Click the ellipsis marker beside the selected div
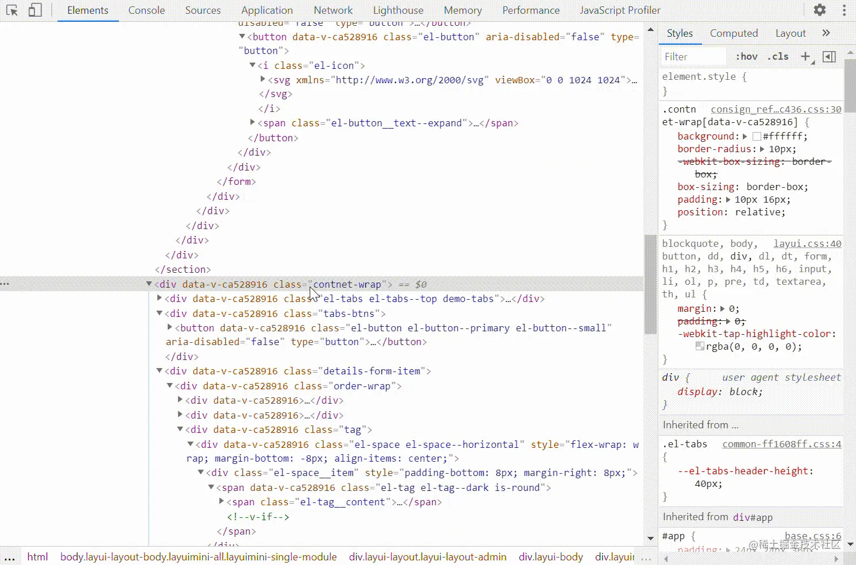The height and width of the screenshot is (565, 856). (x=5, y=284)
